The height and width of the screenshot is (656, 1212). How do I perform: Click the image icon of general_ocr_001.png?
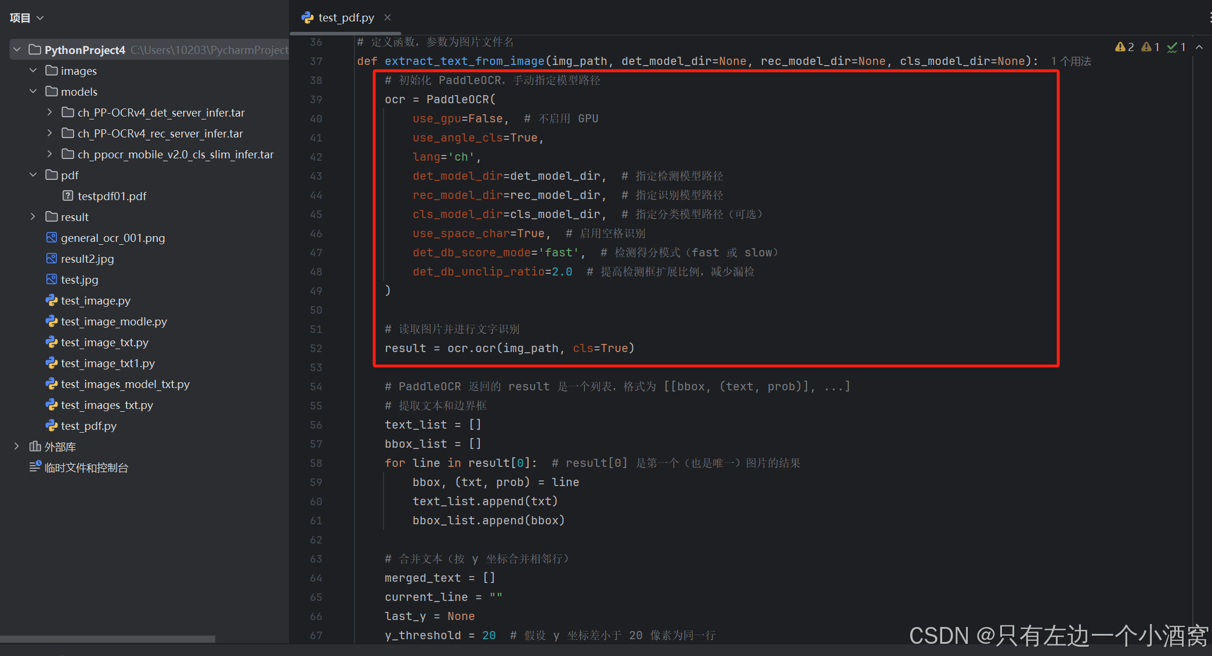(x=52, y=238)
